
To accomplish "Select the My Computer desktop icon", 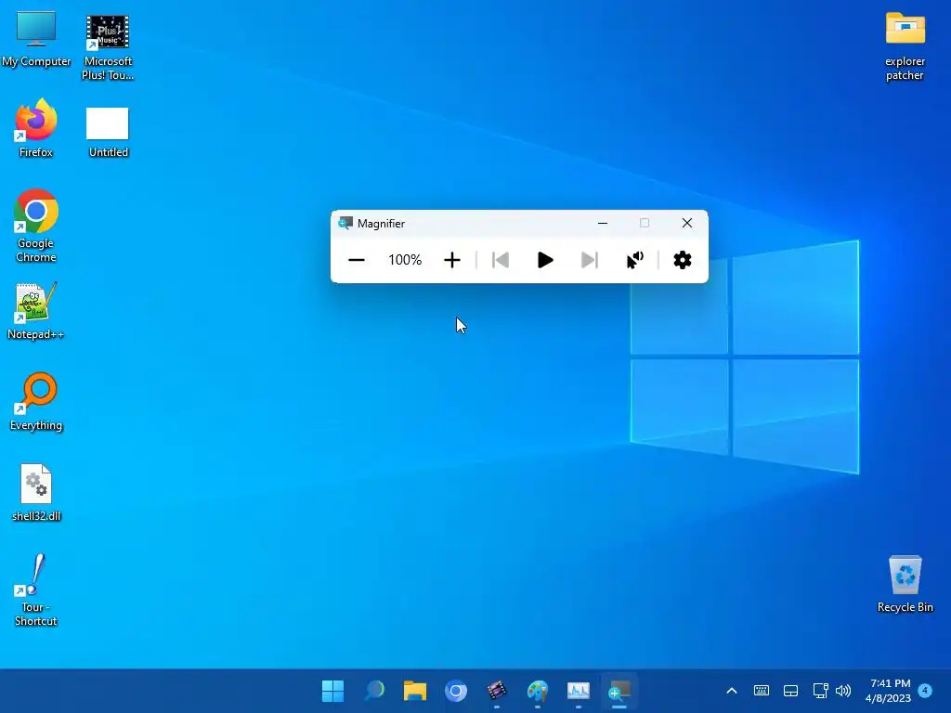I will click(x=36, y=39).
